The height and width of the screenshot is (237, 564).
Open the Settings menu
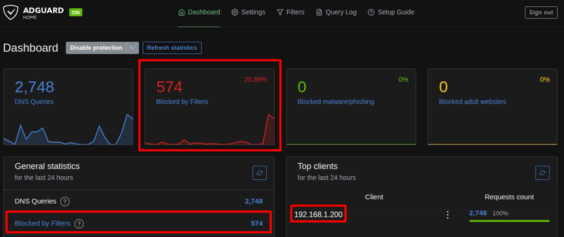pyautogui.click(x=248, y=12)
